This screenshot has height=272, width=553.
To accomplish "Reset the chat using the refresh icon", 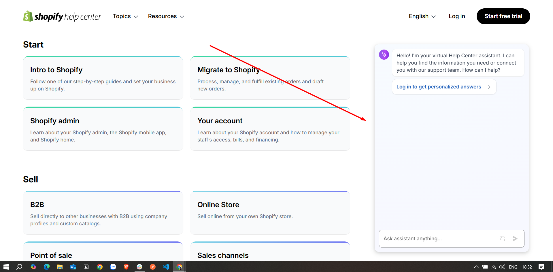I will click(x=503, y=239).
